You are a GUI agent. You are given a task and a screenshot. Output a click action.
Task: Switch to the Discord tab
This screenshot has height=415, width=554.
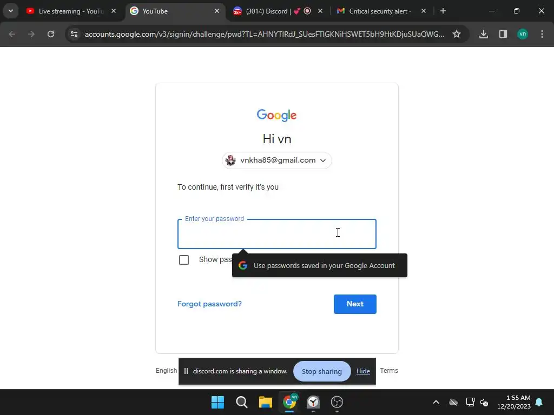point(278,11)
